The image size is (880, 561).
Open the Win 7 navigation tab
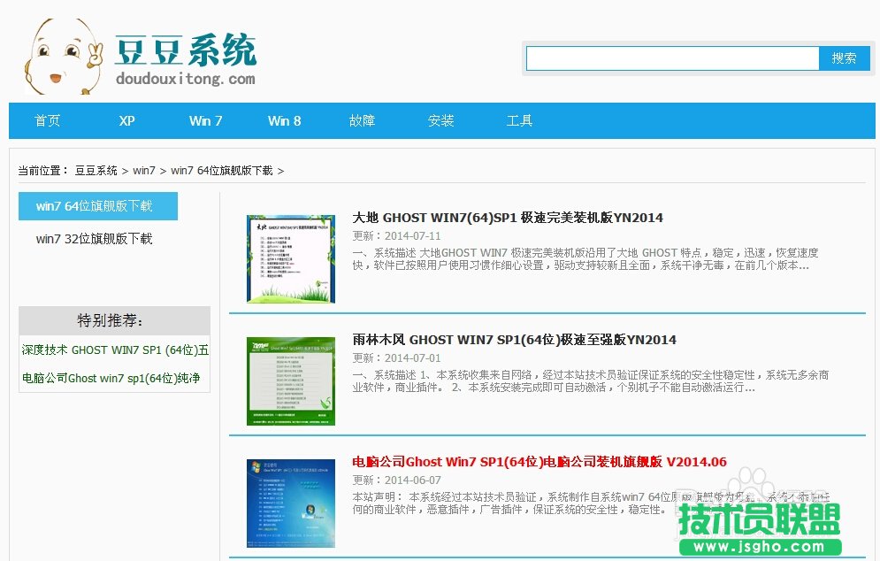tap(205, 121)
